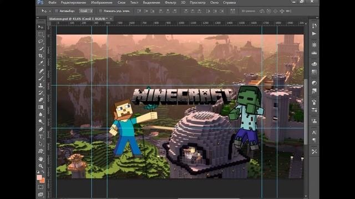Open the Actions panel play icon
The image size is (355, 199).
pos(314,34)
